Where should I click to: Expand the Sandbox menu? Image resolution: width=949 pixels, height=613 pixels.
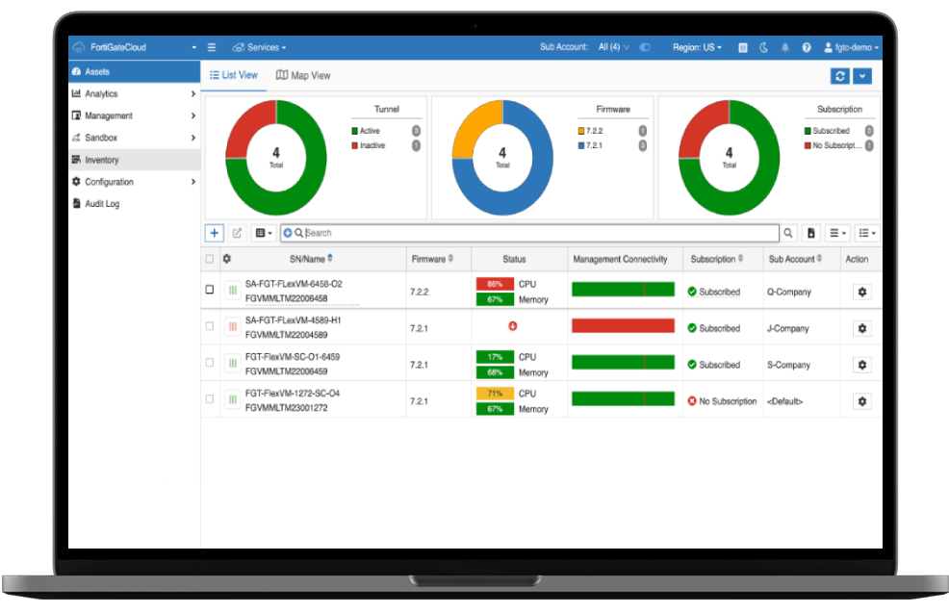pyautogui.click(x=135, y=138)
